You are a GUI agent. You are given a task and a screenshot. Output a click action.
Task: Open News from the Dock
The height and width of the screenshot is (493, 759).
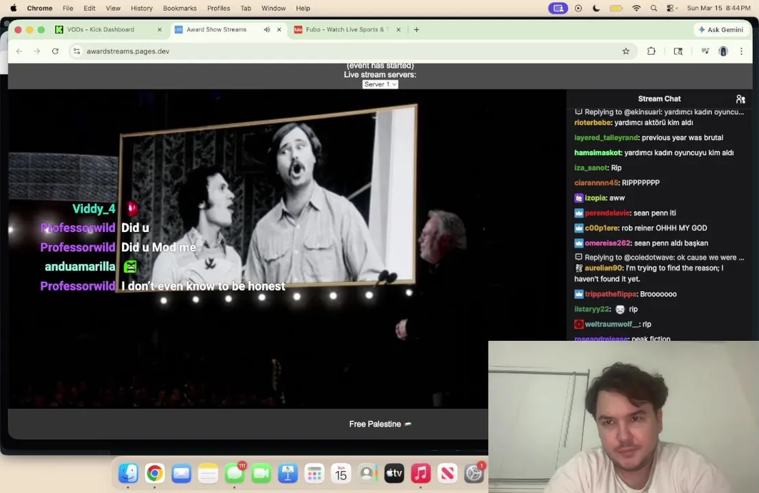tap(448, 473)
